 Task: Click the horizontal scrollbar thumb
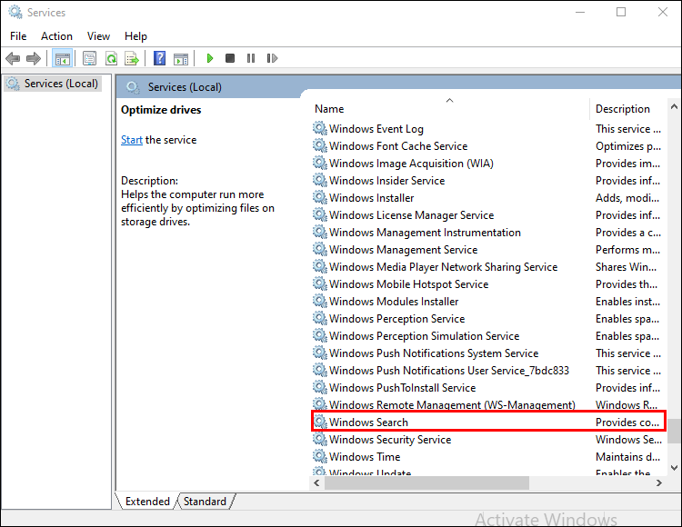click(x=426, y=482)
